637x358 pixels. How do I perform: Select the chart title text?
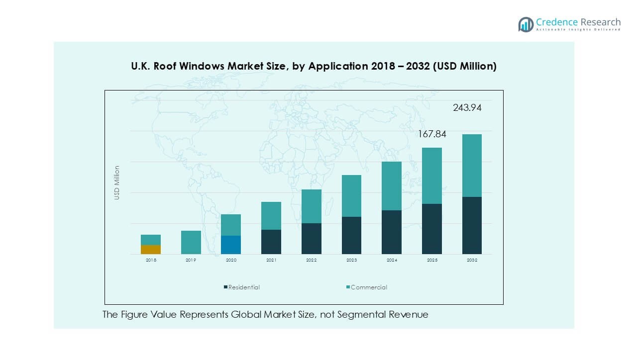(314, 66)
